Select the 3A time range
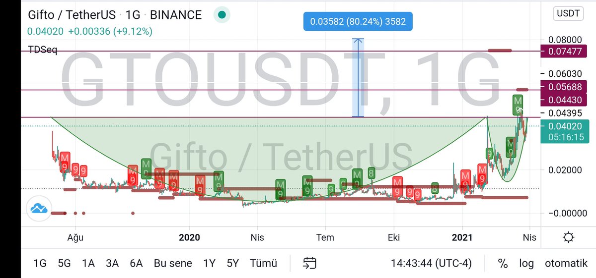Screen dimensions: 596x278 coord(112,263)
